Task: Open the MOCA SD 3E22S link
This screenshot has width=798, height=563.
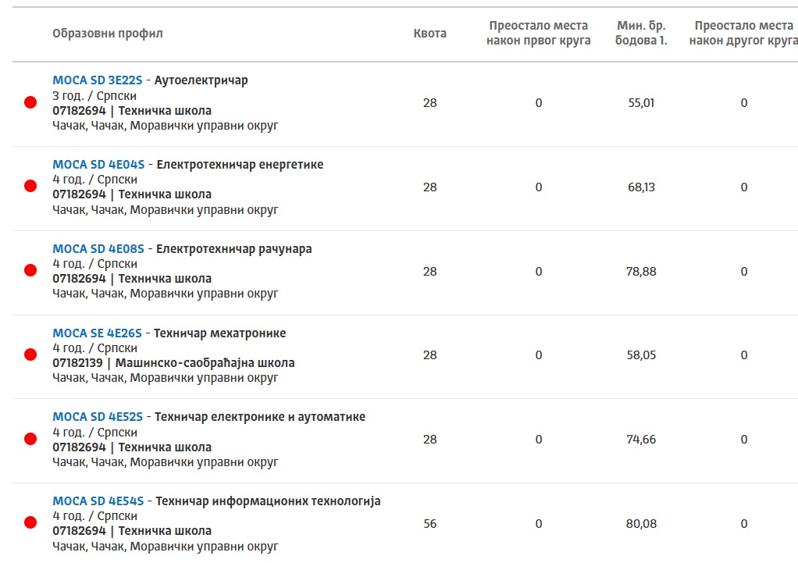Action: coord(97,80)
